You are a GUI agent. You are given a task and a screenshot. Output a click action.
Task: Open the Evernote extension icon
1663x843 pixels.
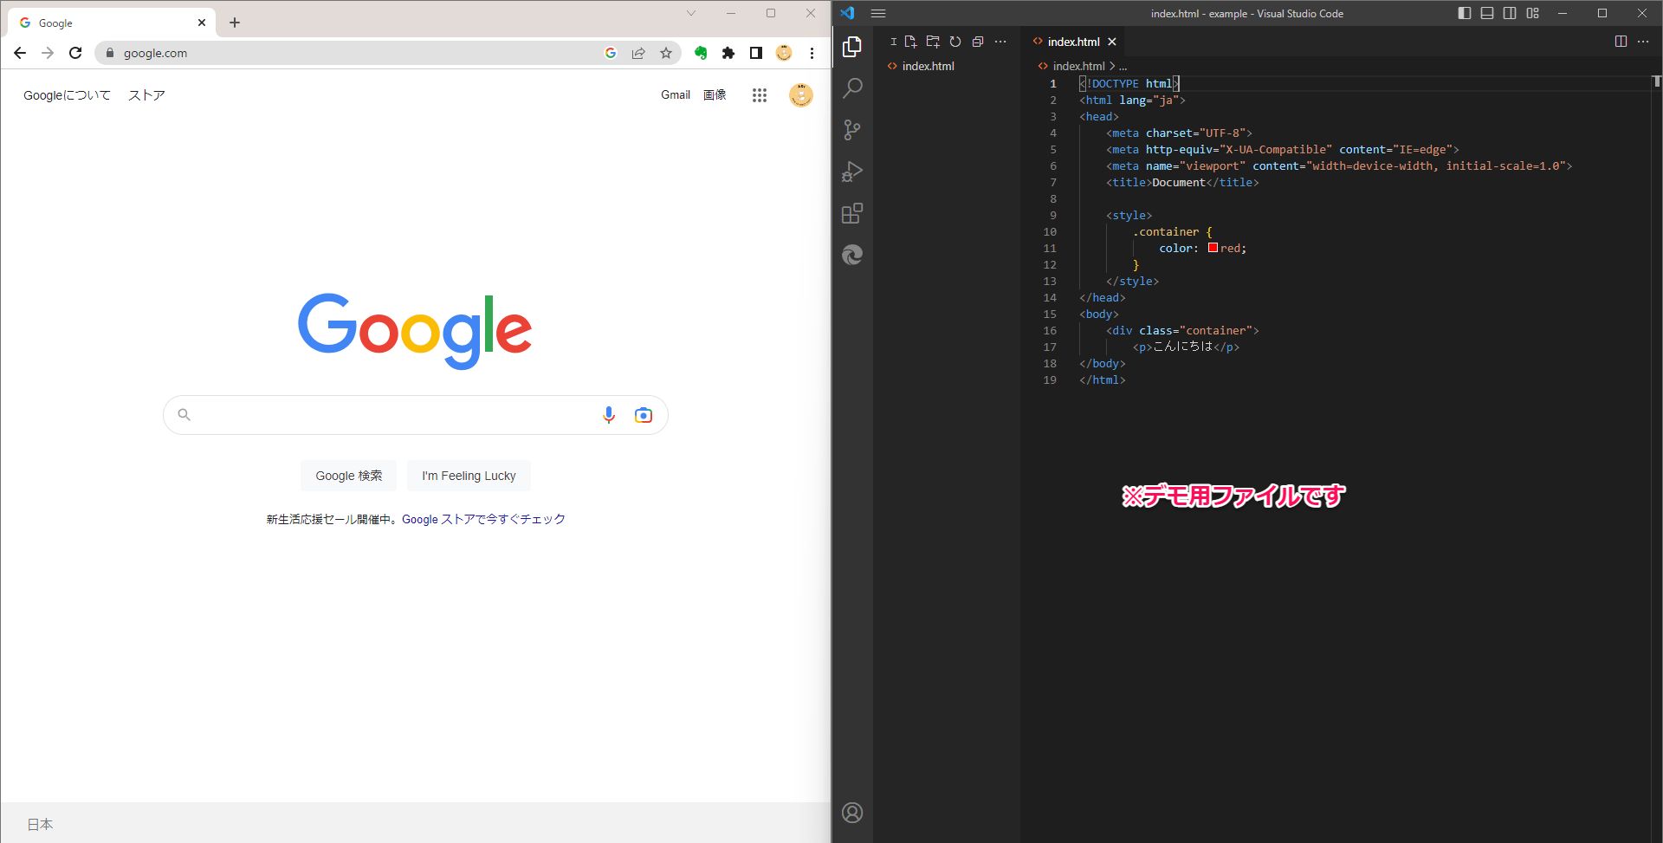(x=701, y=53)
